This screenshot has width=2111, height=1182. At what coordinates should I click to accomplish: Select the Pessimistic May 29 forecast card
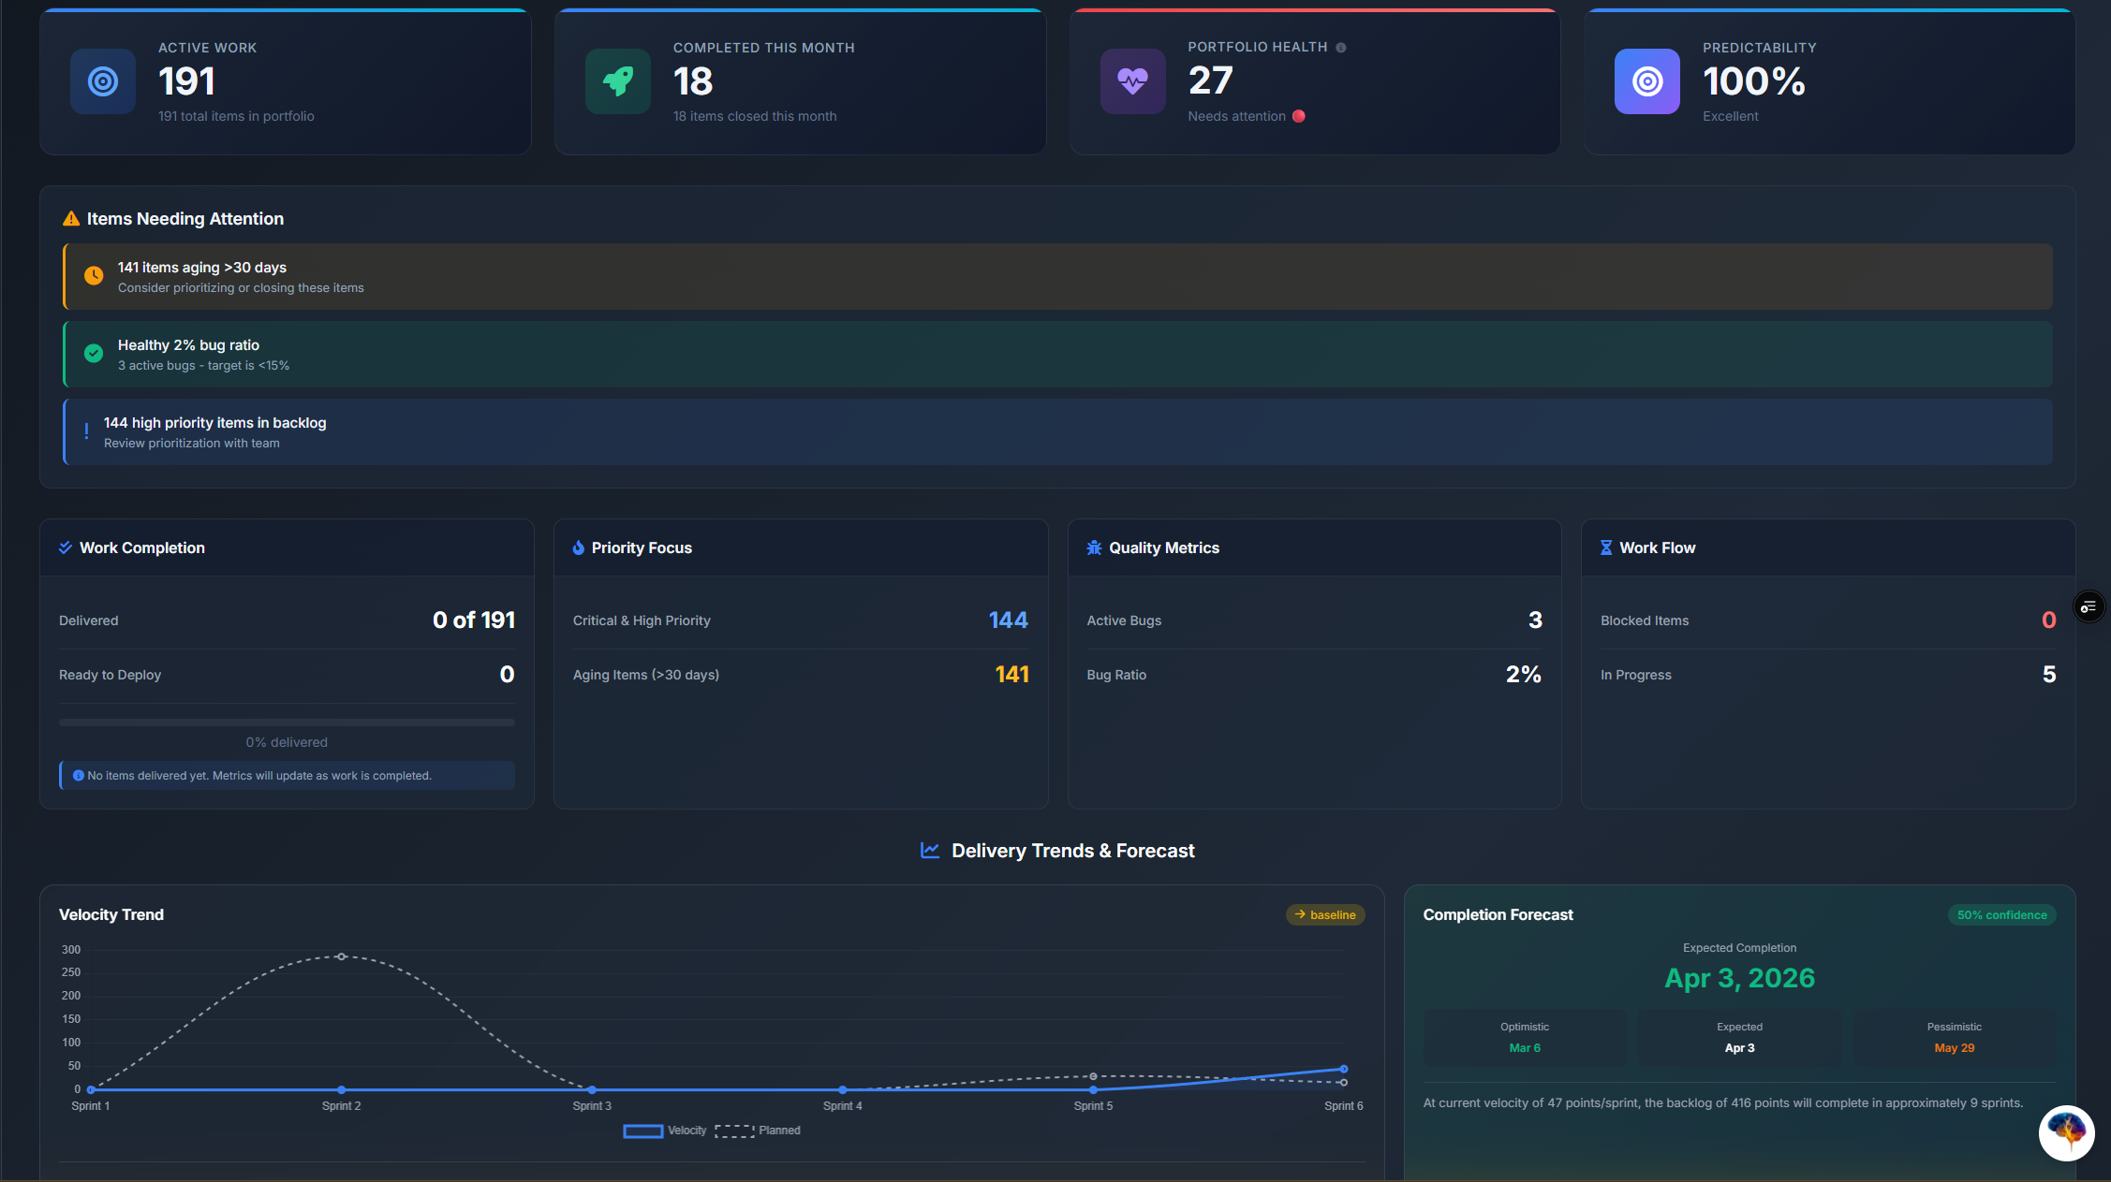click(x=1954, y=1038)
